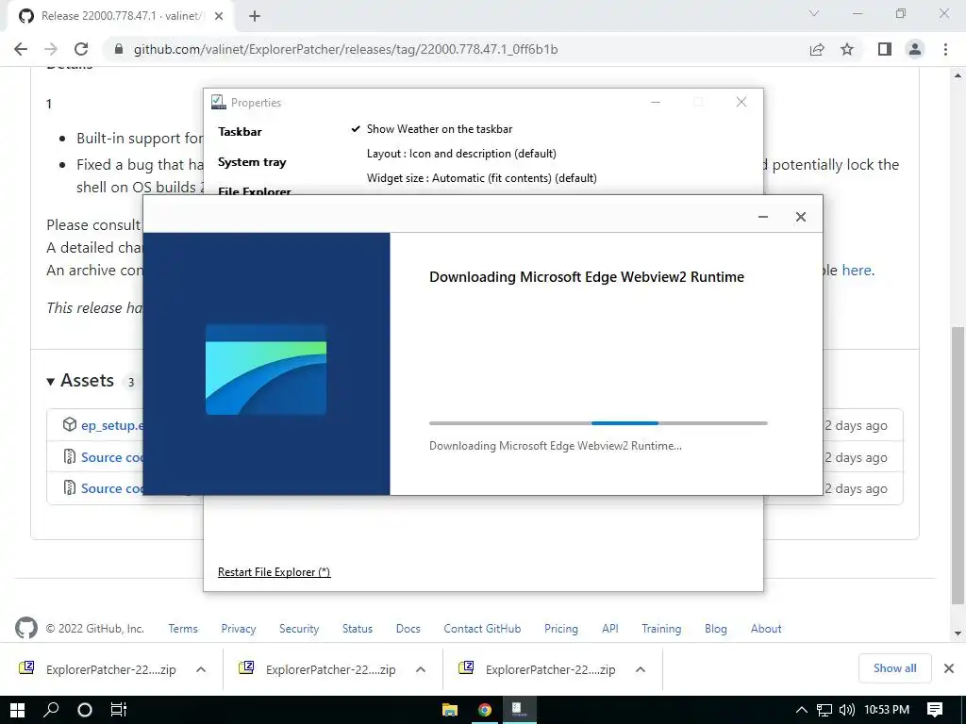Open File Explorer from taskbar

tap(450, 710)
